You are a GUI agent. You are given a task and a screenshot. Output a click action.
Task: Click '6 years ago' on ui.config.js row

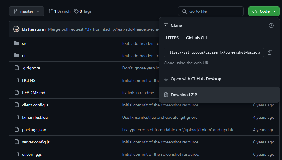[264, 155]
